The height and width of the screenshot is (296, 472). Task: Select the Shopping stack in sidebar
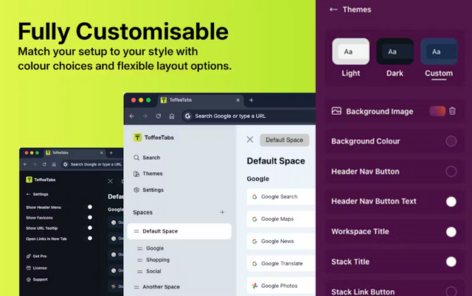(158, 260)
